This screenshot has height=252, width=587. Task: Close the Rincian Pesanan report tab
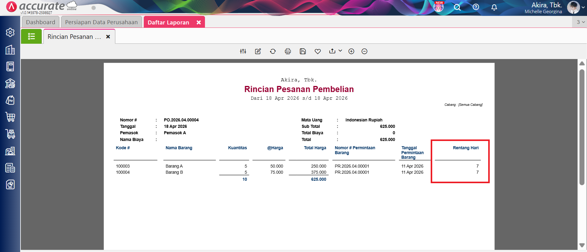pyautogui.click(x=108, y=37)
